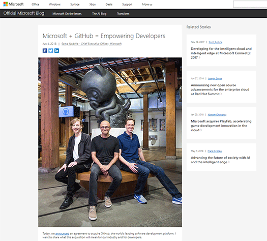Click the 'May 7, 2018' story date
This screenshot has height=241, width=267.
(197, 151)
